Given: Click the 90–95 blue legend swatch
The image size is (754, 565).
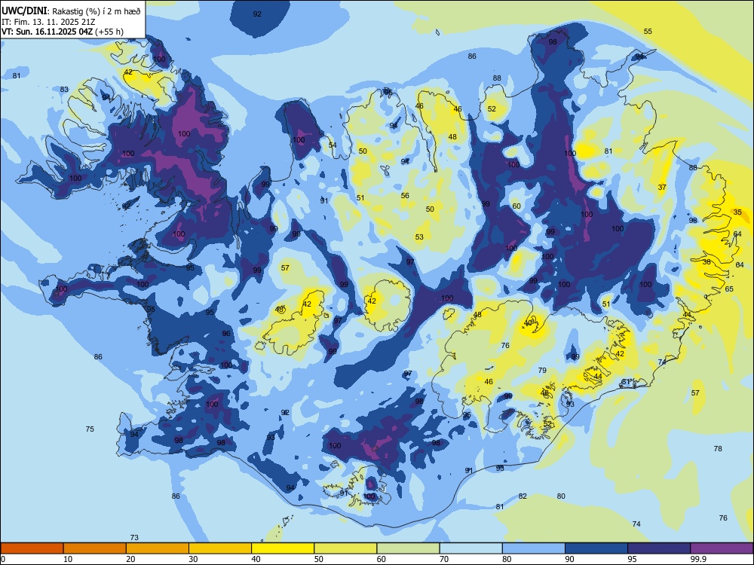Looking at the screenshot, I should pos(596,548).
